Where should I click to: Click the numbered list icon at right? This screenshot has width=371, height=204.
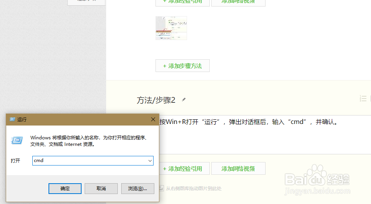[363, 99]
